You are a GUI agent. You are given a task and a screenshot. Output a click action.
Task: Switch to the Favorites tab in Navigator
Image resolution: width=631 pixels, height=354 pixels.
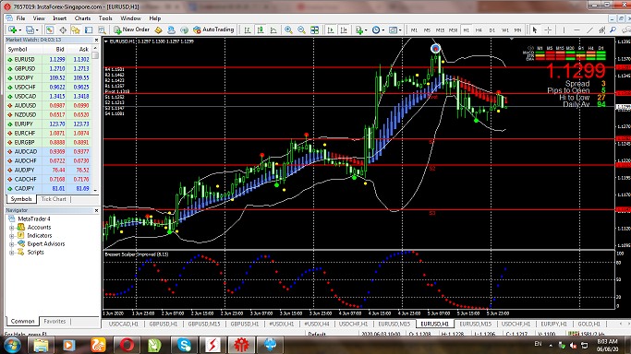point(55,322)
